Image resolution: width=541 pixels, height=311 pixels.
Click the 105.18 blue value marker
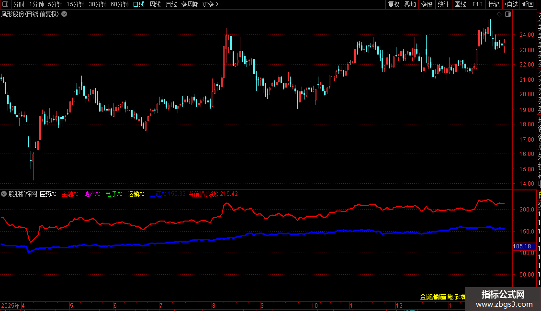(x=524, y=246)
